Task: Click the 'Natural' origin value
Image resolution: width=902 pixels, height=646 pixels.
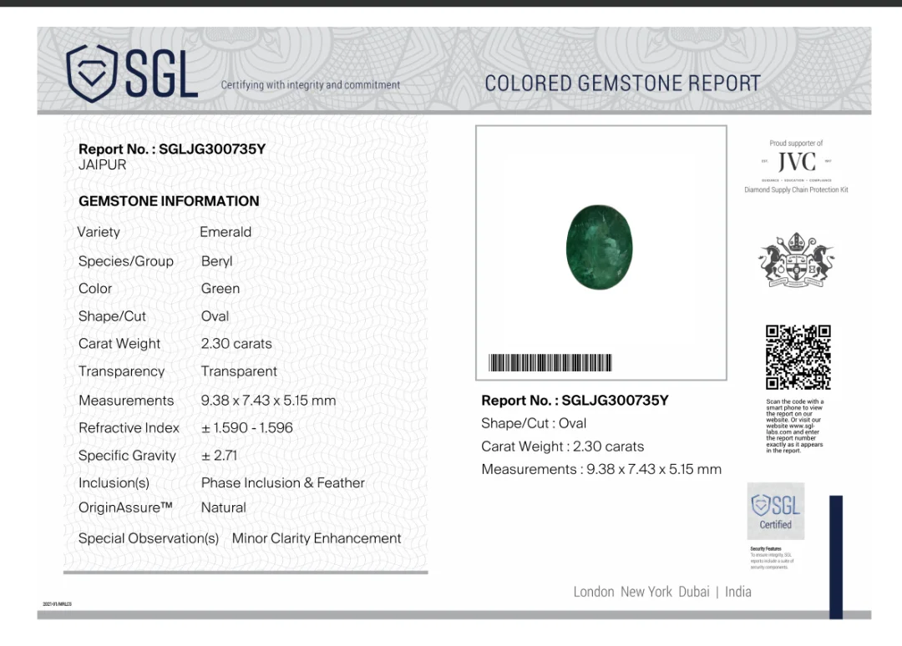Action: tap(223, 508)
